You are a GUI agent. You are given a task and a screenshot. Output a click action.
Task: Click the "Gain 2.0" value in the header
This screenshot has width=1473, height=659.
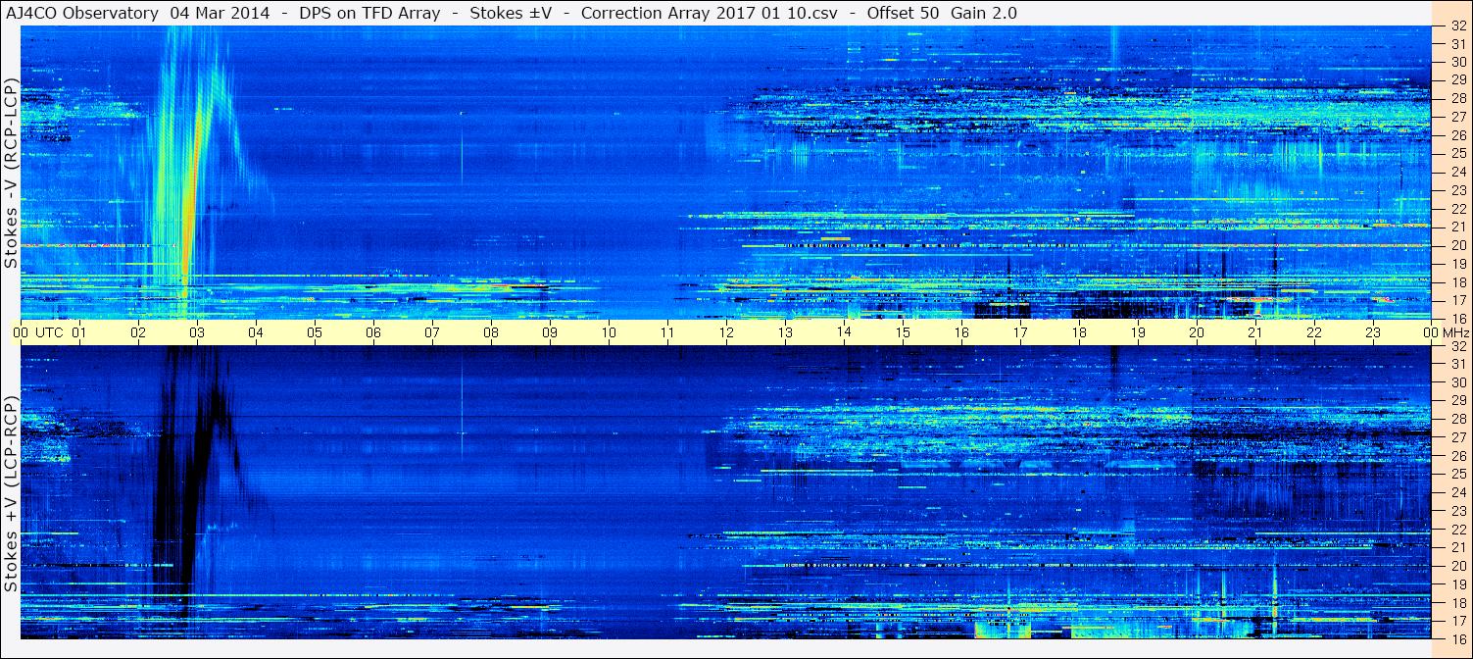(x=983, y=14)
